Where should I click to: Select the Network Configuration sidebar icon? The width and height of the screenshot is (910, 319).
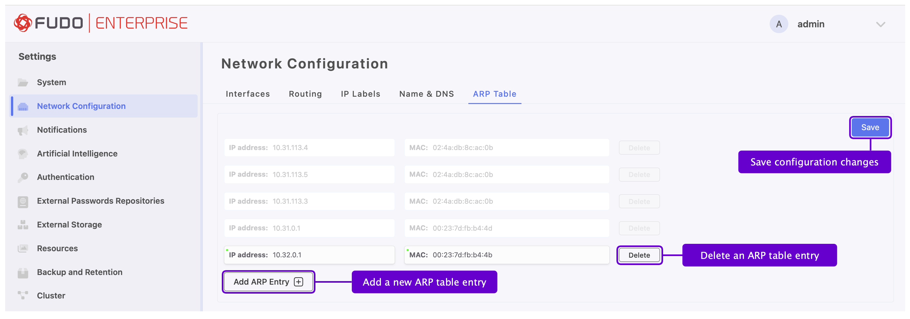(x=23, y=106)
